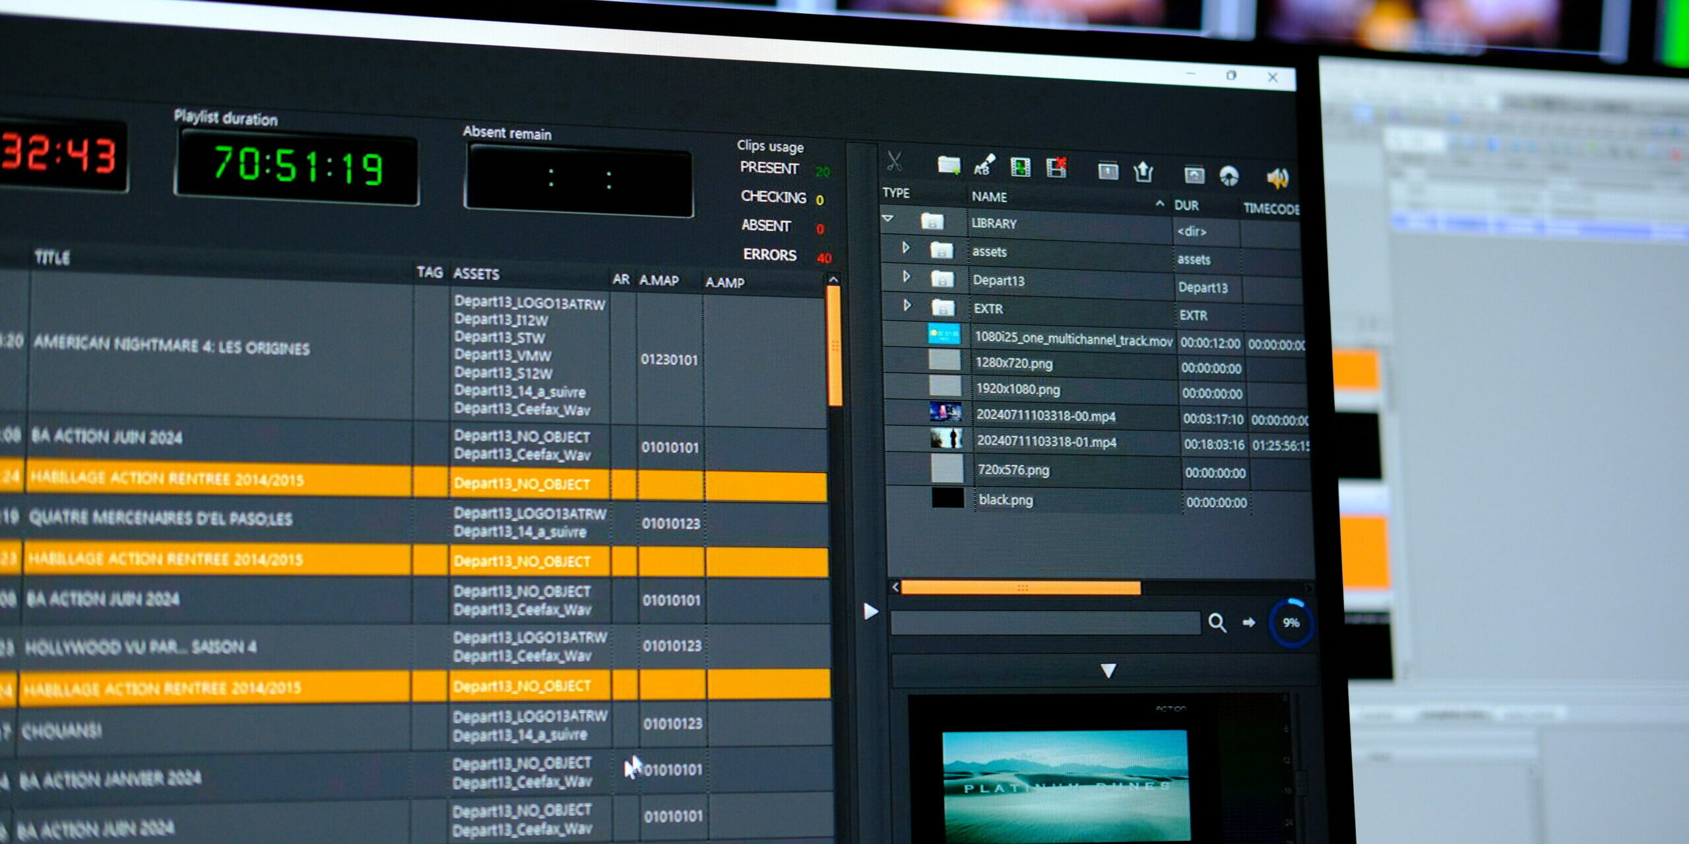
Task: Click the scissors cut icon
Action: (x=894, y=162)
